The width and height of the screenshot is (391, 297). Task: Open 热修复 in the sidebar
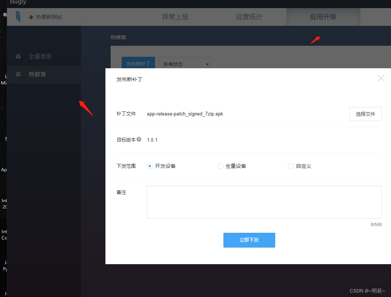coord(44,74)
